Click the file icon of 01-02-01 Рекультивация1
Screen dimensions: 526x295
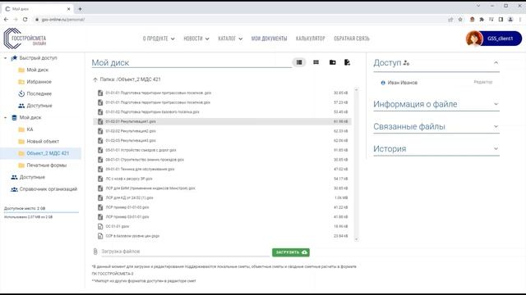100,121
